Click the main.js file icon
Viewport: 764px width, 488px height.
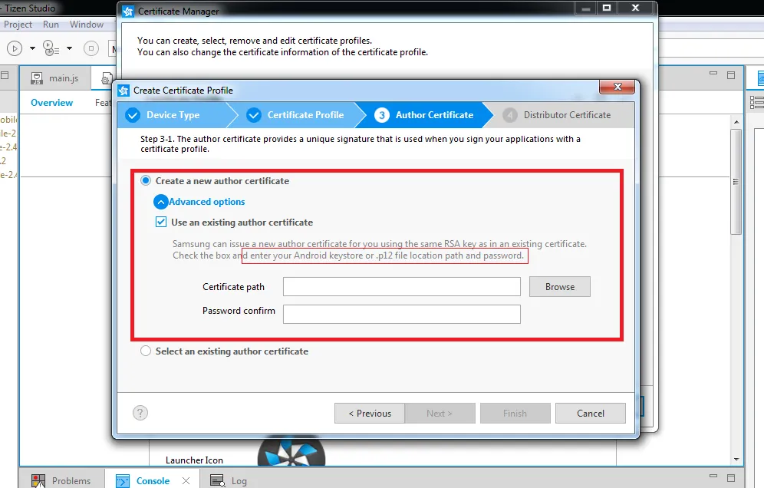(37, 78)
